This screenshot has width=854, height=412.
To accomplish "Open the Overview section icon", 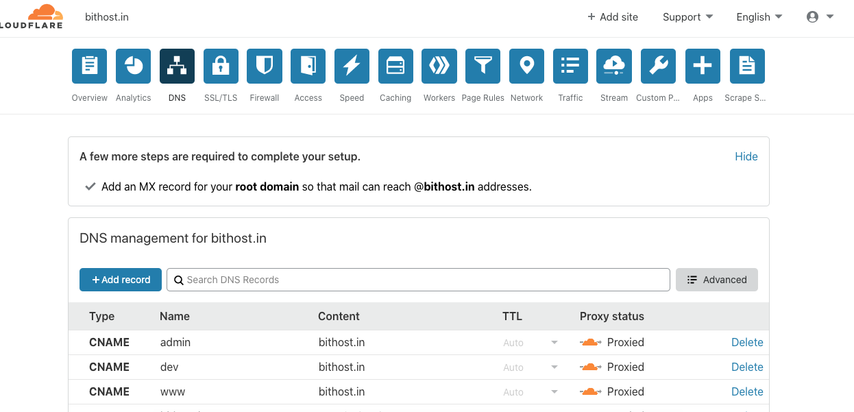I will point(89,66).
